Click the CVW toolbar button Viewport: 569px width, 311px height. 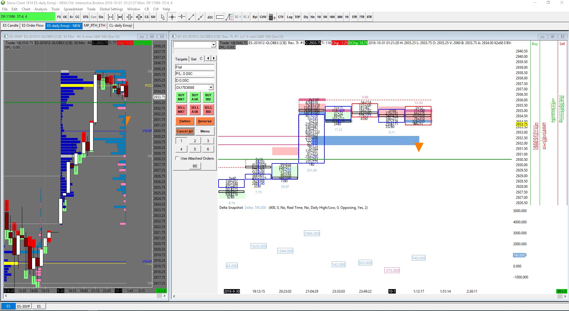(263, 17)
